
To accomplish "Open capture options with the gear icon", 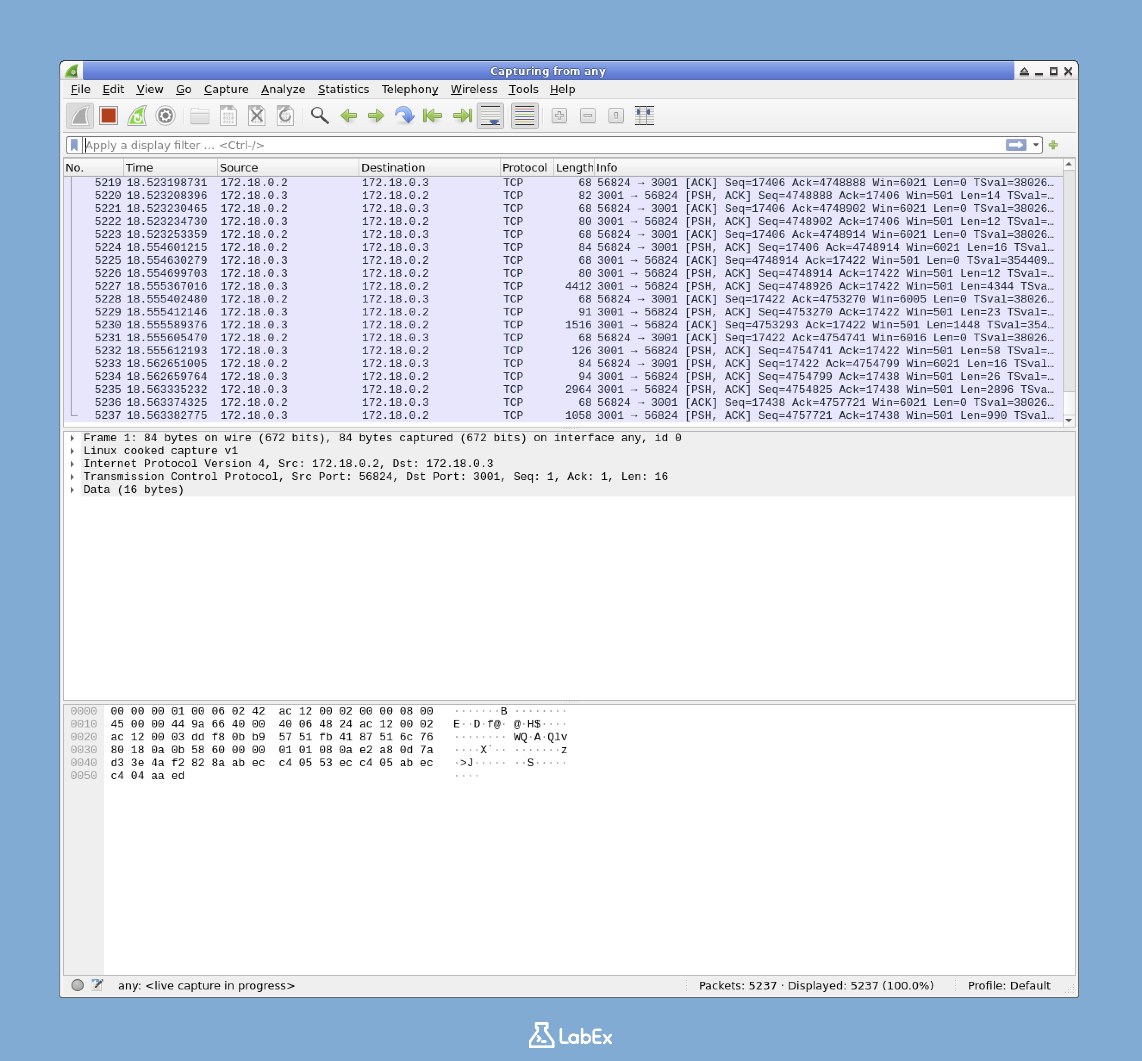I will [165, 115].
